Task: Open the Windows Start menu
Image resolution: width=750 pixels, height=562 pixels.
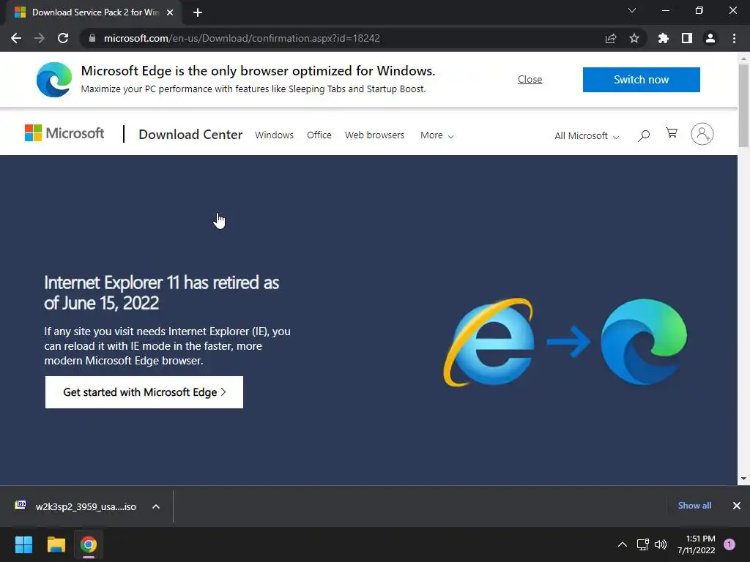Action: (x=23, y=544)
